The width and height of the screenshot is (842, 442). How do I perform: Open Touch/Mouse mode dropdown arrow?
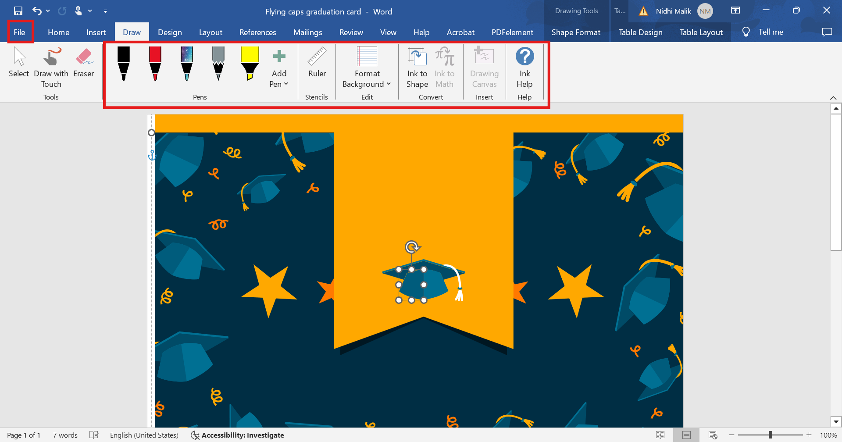click(90, 11)
